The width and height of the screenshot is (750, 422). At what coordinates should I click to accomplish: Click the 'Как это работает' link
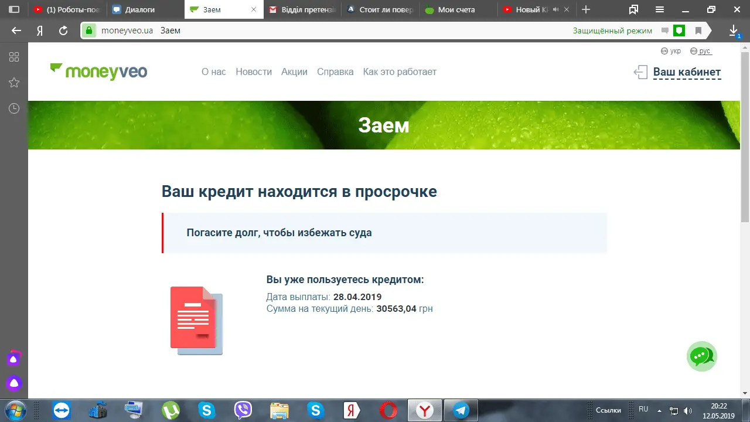400,72
